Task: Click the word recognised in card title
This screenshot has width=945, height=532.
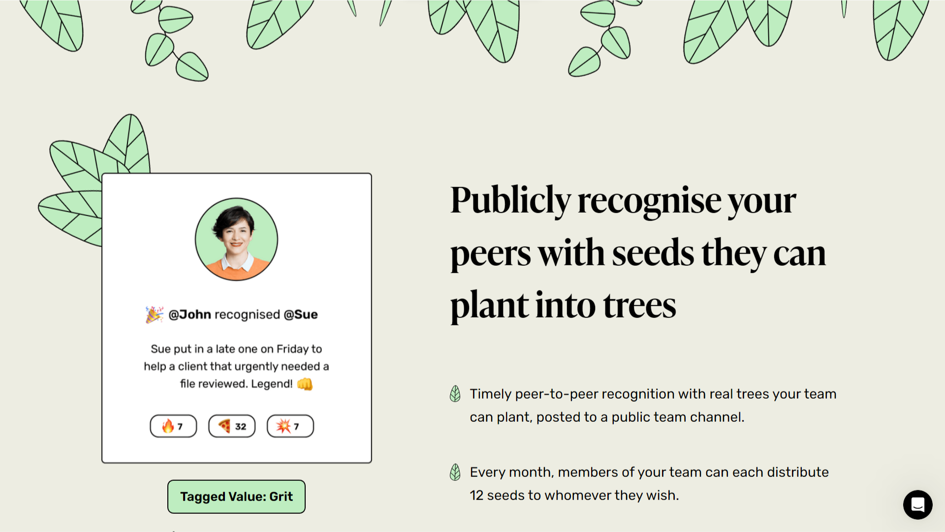Action: 247,314
